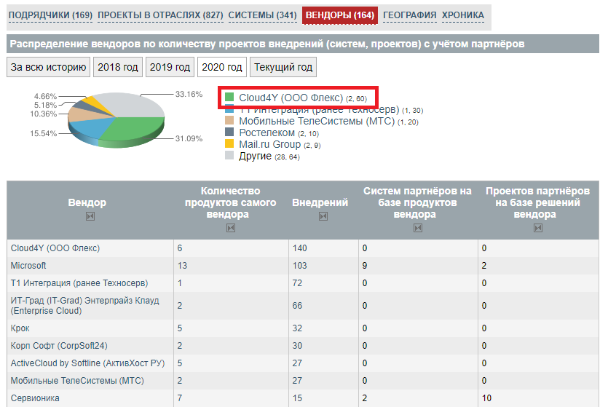Click yellow Mail.ru Group legend swatch
The height and width of the screenshot is (407, 608).
(229, 144)
